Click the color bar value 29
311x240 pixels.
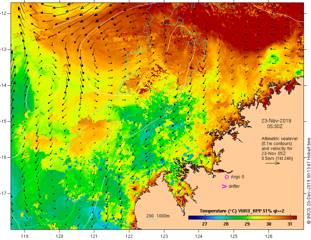point(247,224)
